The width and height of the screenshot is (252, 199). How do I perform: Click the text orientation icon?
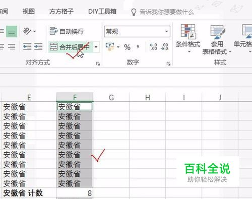(x=27, y=31)
